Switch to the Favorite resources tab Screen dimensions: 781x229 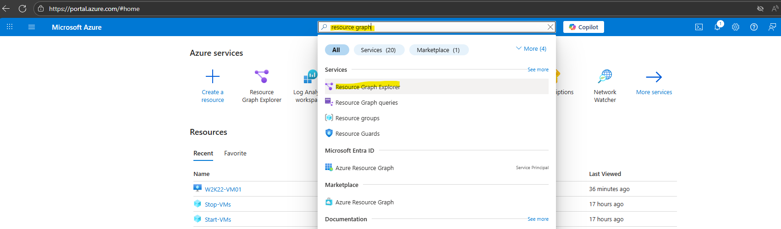pyautogui.click(x=235, y=154)
